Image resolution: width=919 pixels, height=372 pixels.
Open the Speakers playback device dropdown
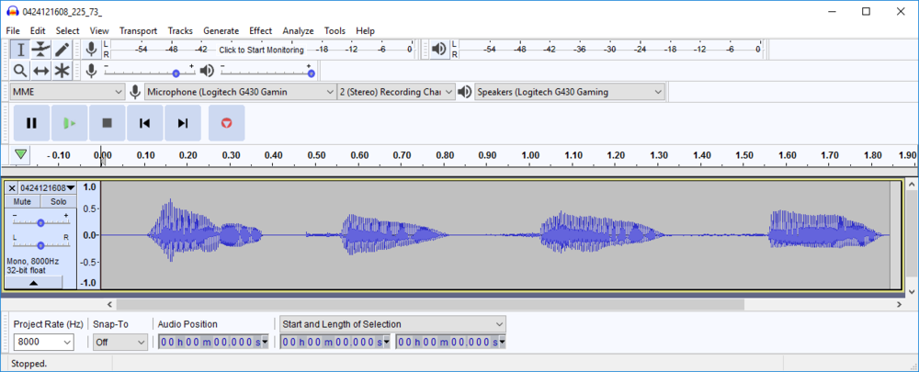pos(569,92)
